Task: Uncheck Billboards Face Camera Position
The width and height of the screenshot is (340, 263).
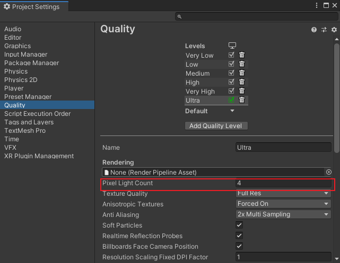Action: [x=239, y=246]
